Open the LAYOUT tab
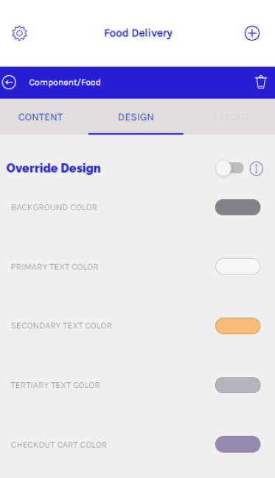275x478 pixels. click(x=232, y=117)
